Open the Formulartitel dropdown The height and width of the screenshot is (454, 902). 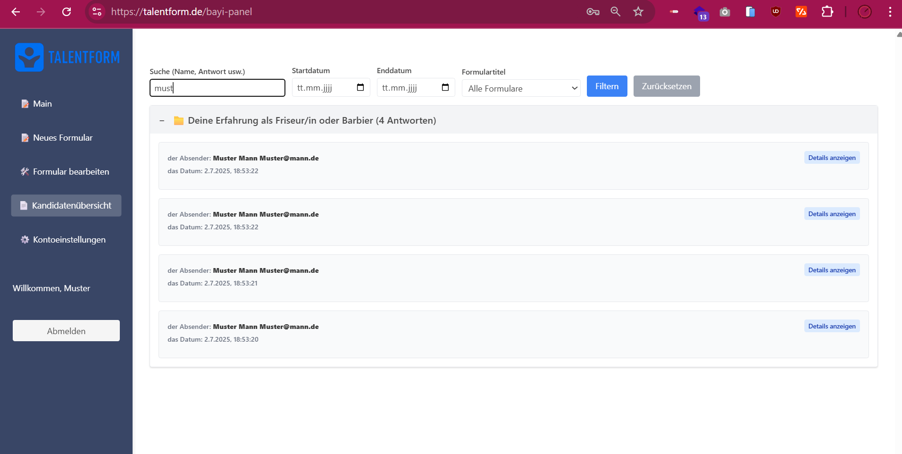tap(521, 88)
